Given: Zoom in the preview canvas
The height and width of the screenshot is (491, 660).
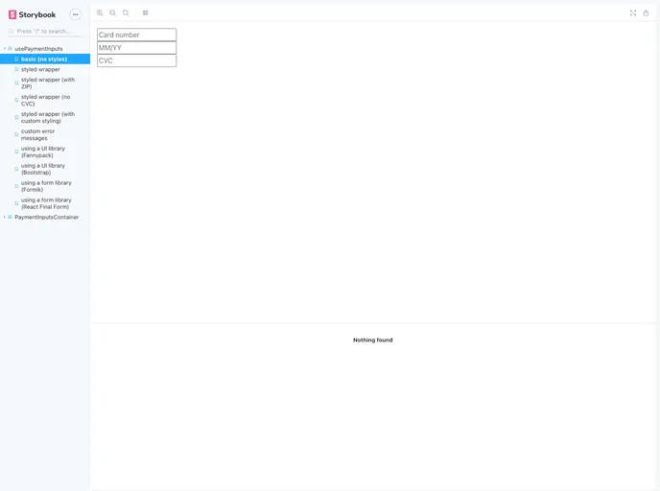Looking at the screenshot, I should coord(100,13).
